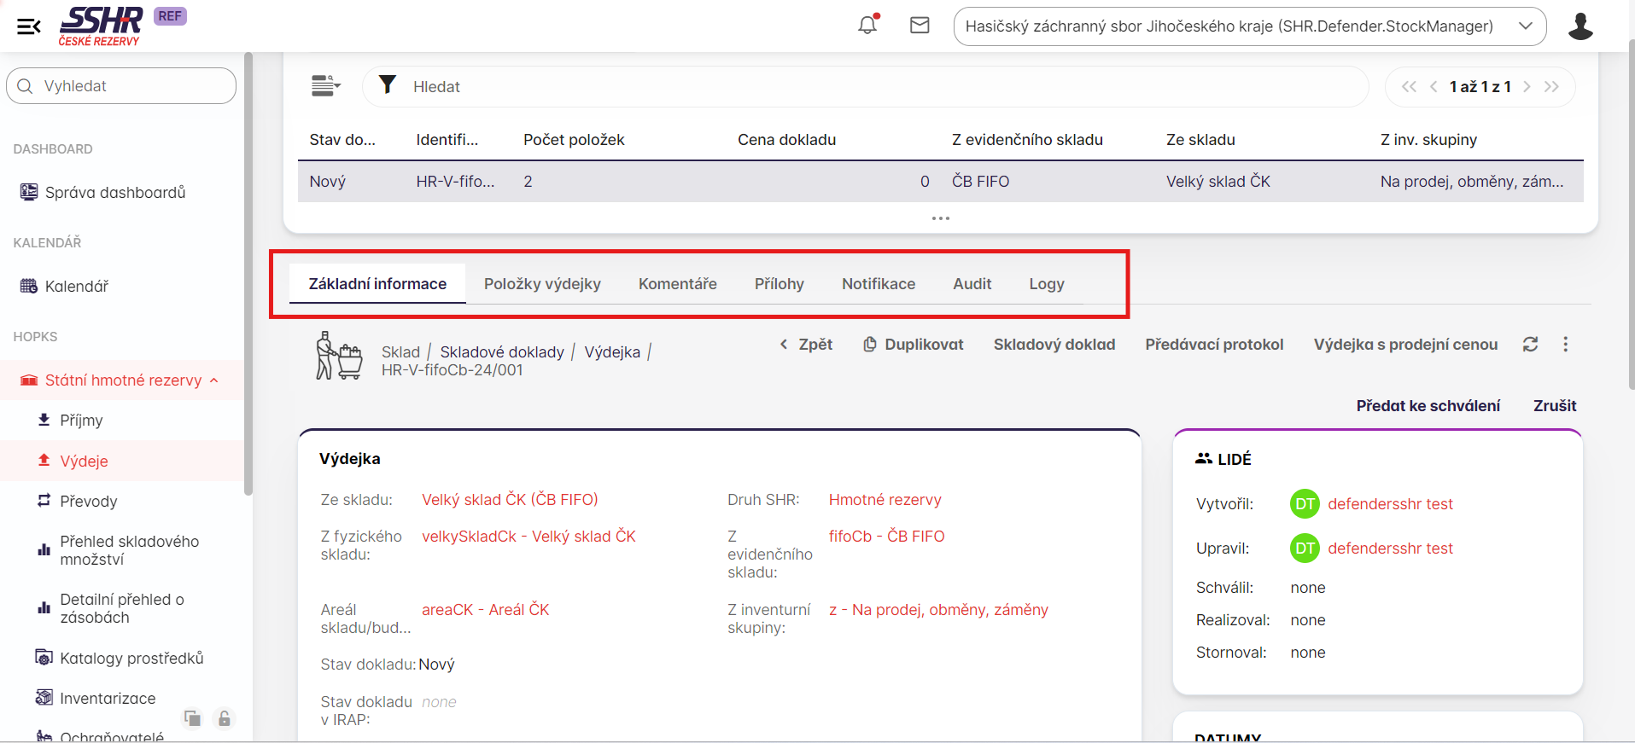Open the table column settings list icon
The image size is (1635, 743).
(x=325, y=86)
